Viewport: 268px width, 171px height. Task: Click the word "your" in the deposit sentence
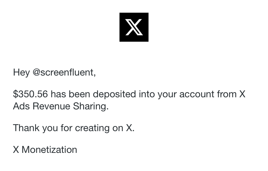pyautogui.click(x=167, y=95)
